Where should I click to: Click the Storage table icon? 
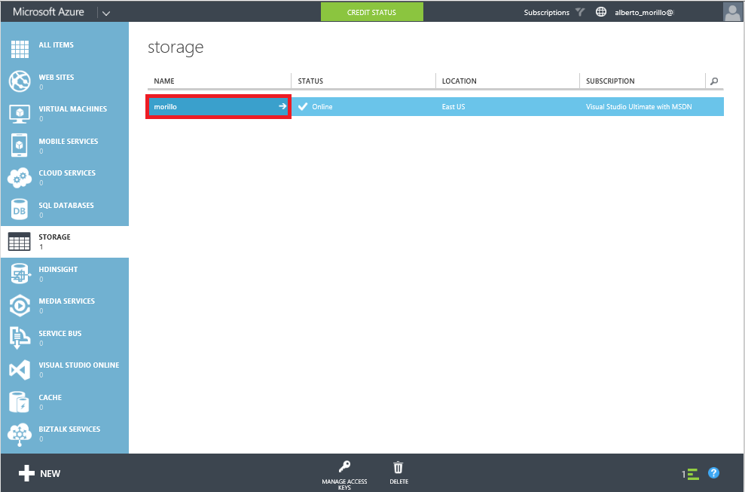pyautogui.click(x=20, y=242)
